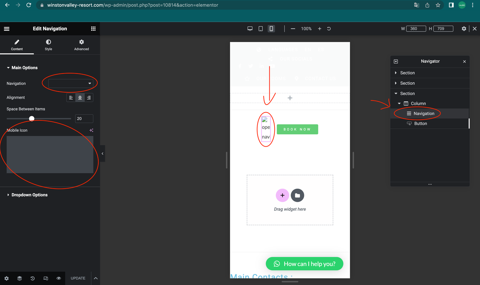Switch to the Advanced tab
Image resolution: width=480 pixels, height=285 pixels.
[x=81, y=45]
